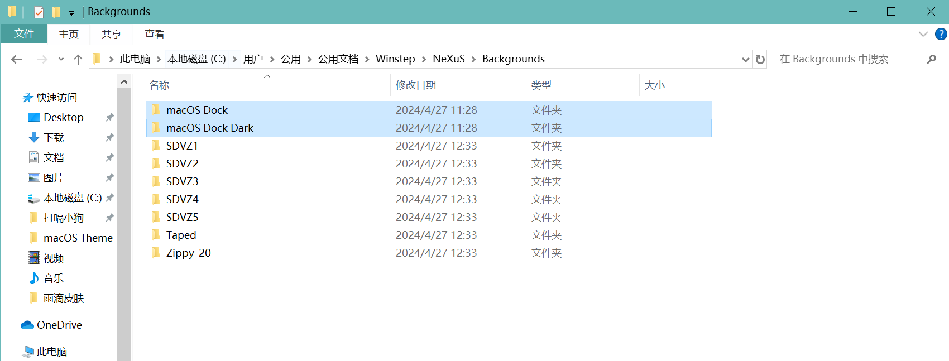949x361 pixels.
Task: Open the 文件 menu
Action: point(24,34)
